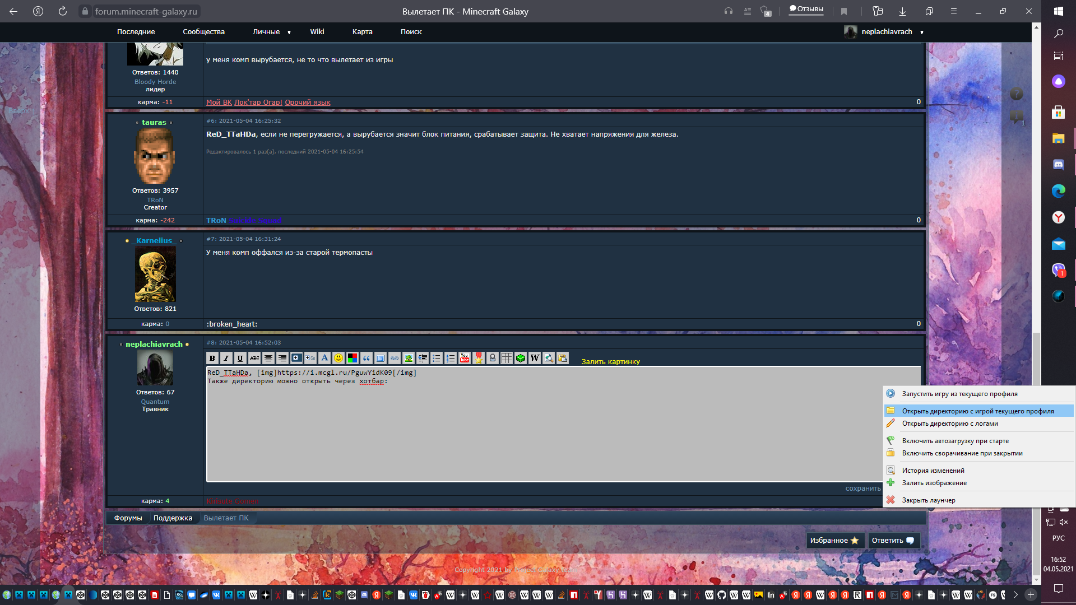Viewport: 1076px width, 605px height.
Task: Open the browser downloads icon
Action: click(902, 11)
